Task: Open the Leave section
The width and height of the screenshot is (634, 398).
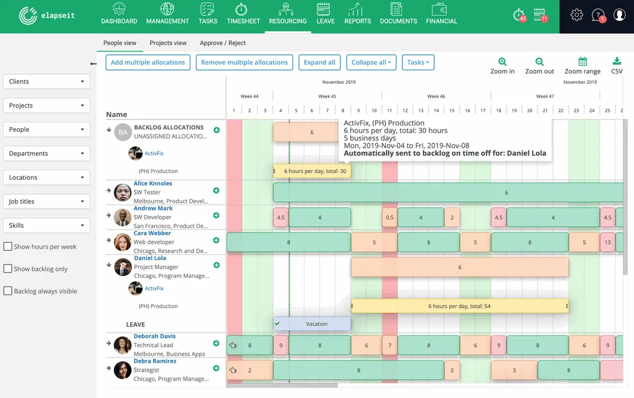Action: point(325,14)
